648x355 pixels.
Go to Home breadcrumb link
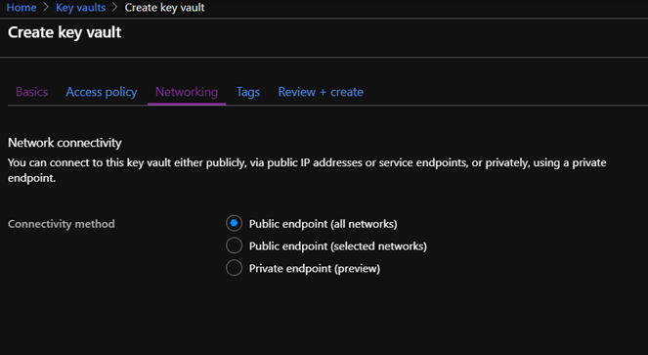(x=22, y=8)
